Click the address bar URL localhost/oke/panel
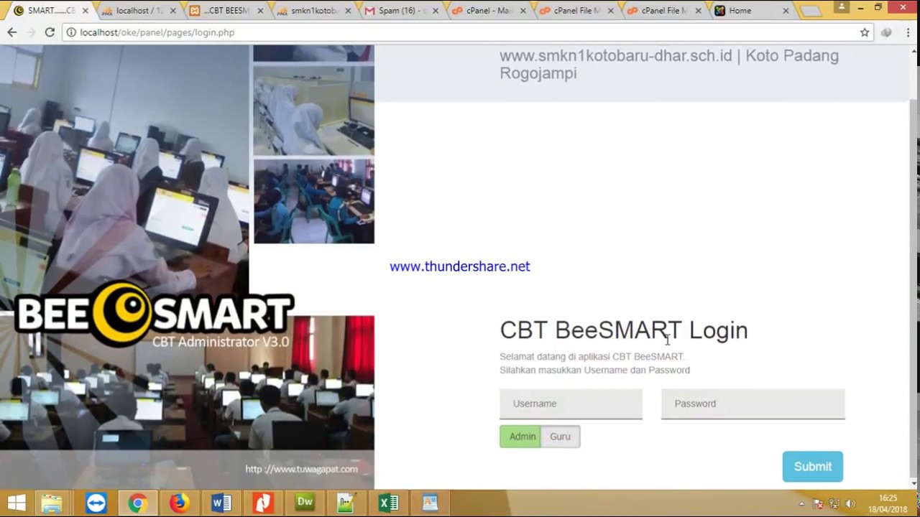 (157, 32)
